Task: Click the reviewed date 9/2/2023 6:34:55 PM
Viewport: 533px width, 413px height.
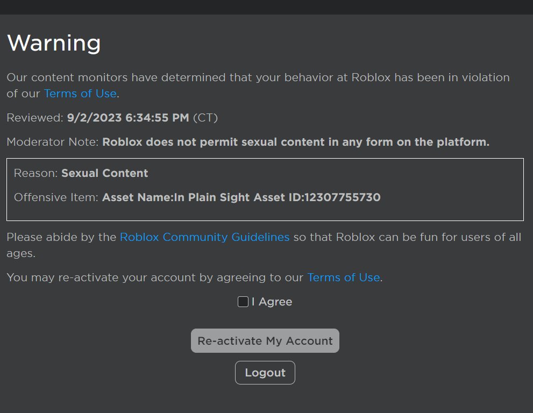Action: 128,118
